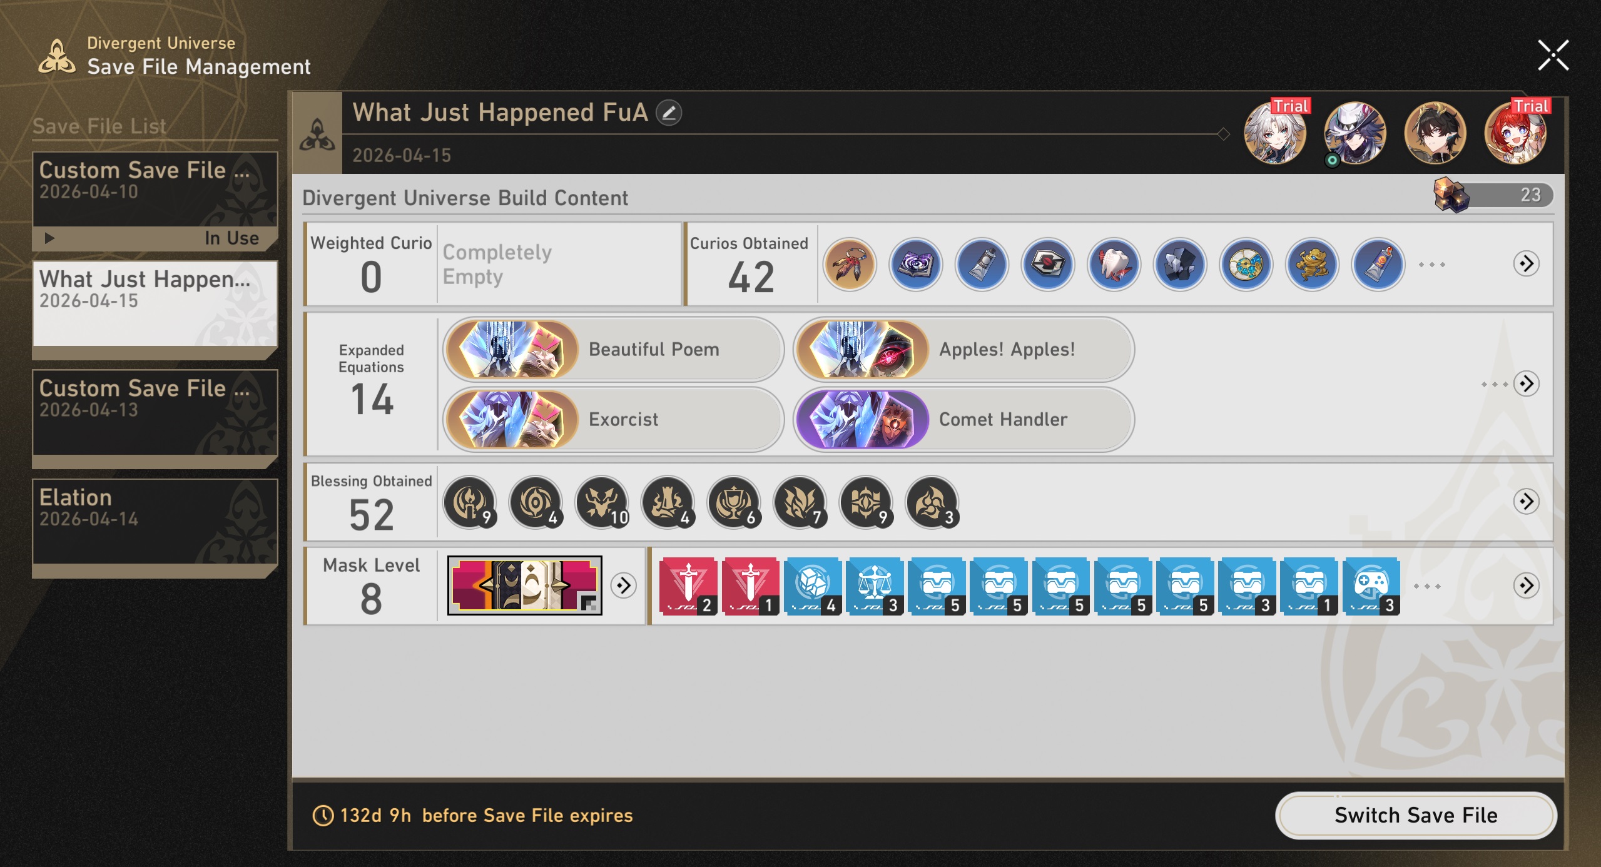Select the Elation save file
The height and width of the screenshot is (867, 1601).
[155, 528]
